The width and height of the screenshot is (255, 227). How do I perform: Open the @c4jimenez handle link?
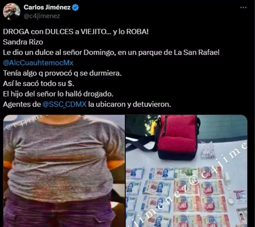click(42, 16)
